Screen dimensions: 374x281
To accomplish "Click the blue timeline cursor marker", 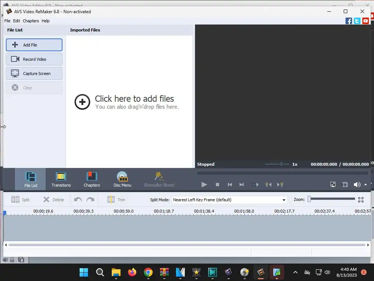I will pyautogui.click(x=4, y=213).
